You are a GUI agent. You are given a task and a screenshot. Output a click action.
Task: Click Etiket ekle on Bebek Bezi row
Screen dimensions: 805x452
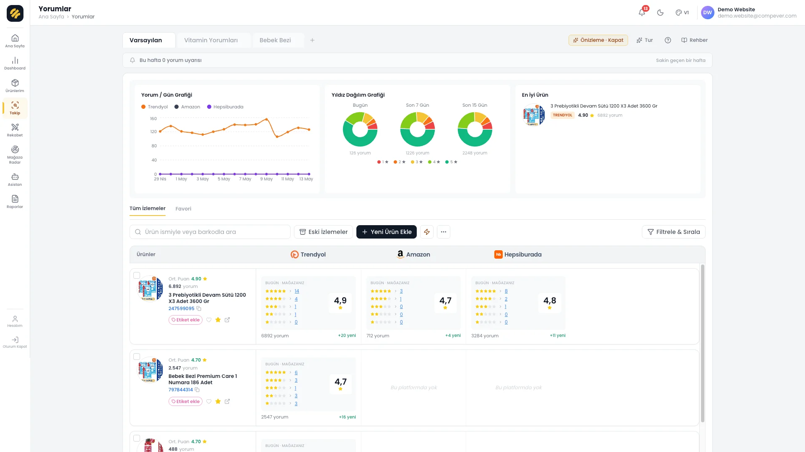185,401
